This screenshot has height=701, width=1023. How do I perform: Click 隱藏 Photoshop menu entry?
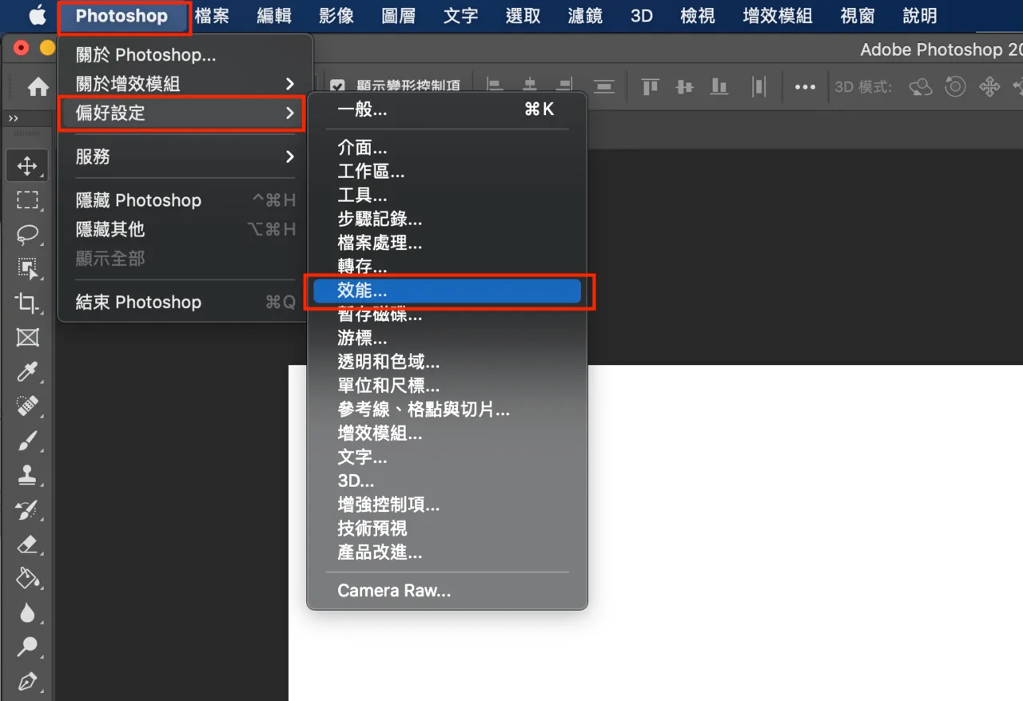(x=185, y=200)
